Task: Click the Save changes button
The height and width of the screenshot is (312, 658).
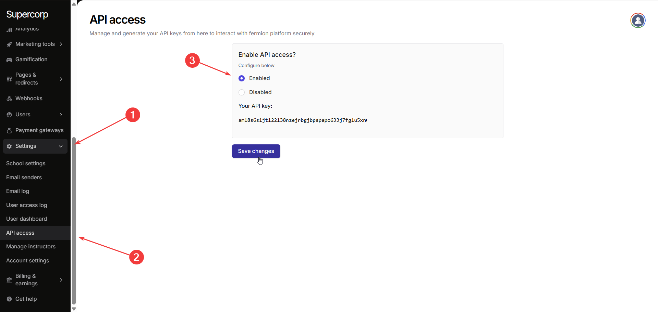Action: click(256, 151)
